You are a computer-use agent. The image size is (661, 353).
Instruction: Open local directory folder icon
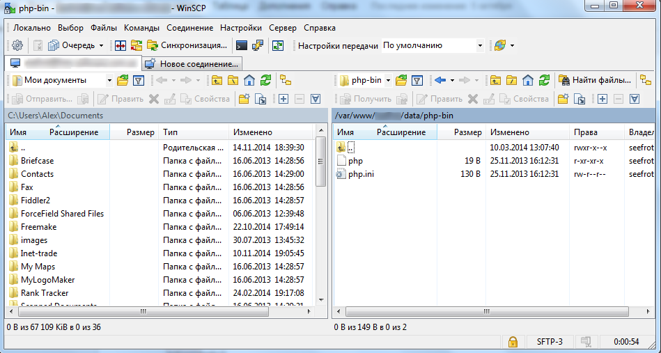coord(123,80)
